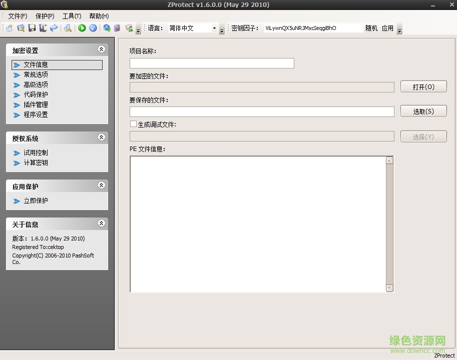Click the 随机 button to randomize key factor
Image resolution: width=457 pixels, height=360 pixels.
pyautogui.click(x=371, y=28)
